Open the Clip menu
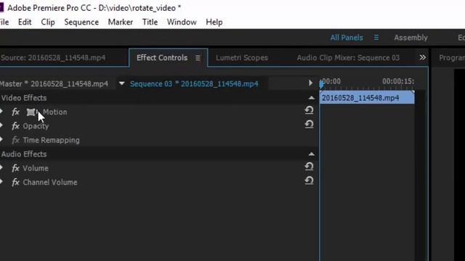The height and width of the screenshot is (261, 465). (48, 22)
